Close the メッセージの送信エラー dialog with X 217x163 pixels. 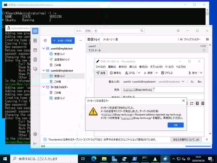tap(184, 101)
